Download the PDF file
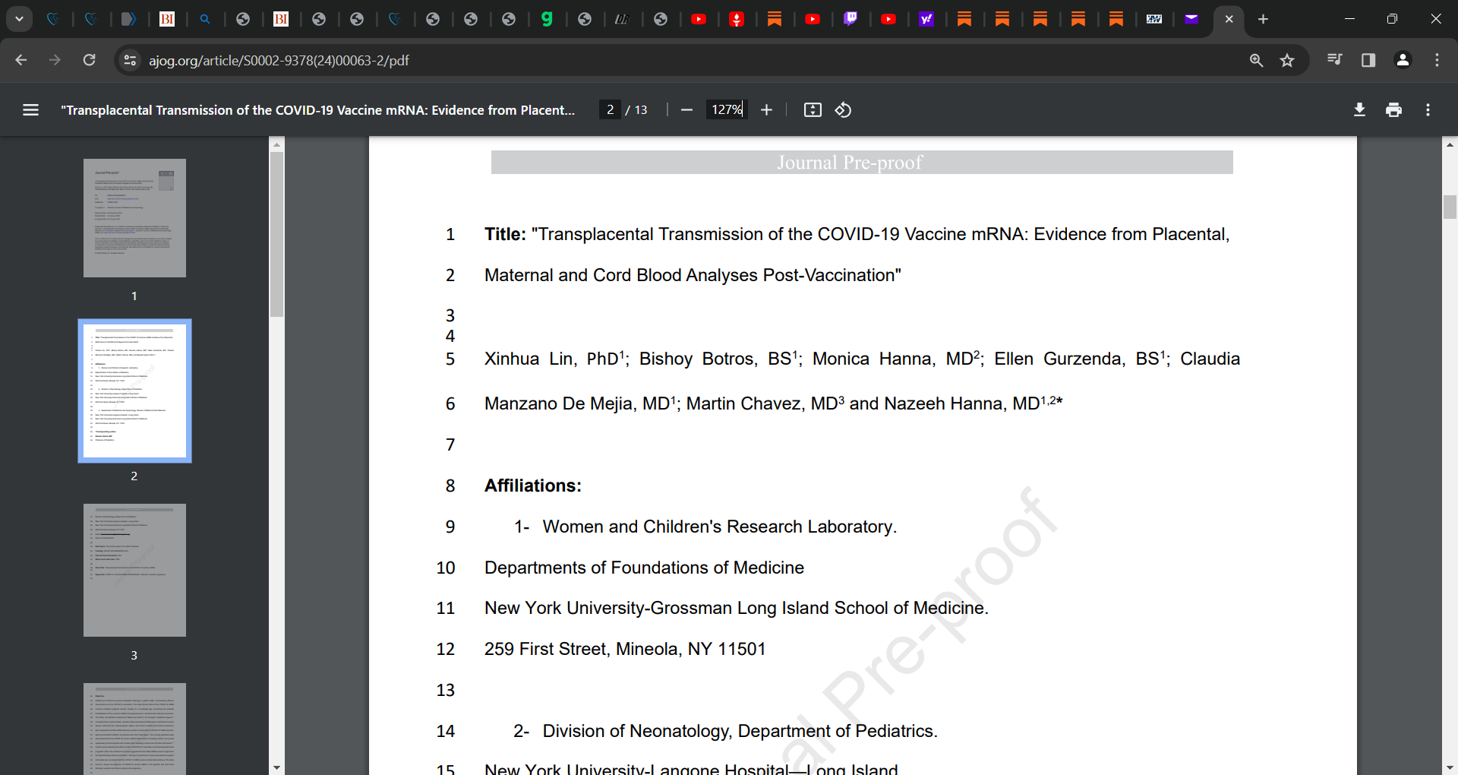 [x=1359, y=110]
